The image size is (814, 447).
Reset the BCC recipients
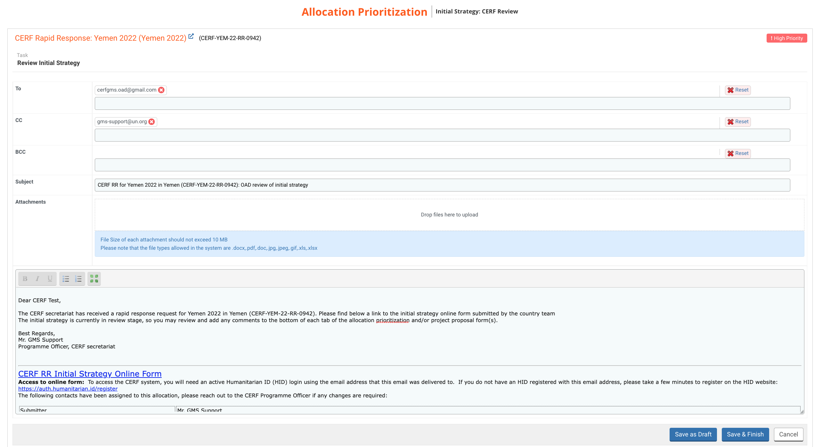[x=738, y=153]
